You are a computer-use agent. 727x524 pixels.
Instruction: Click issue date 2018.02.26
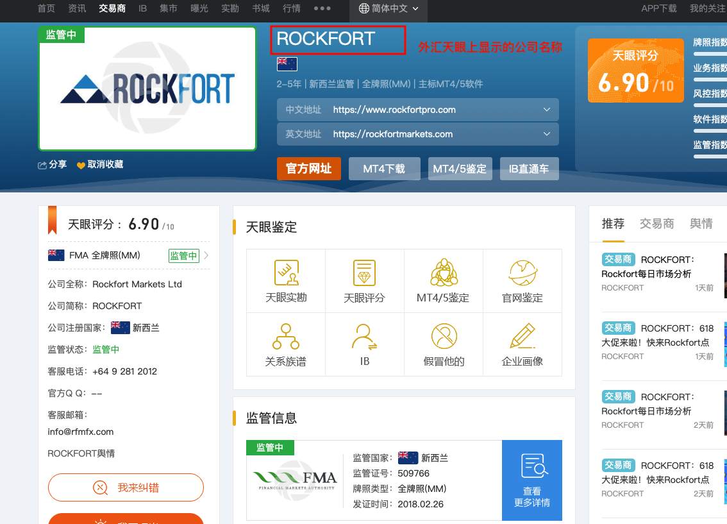(x=421, y=504)
